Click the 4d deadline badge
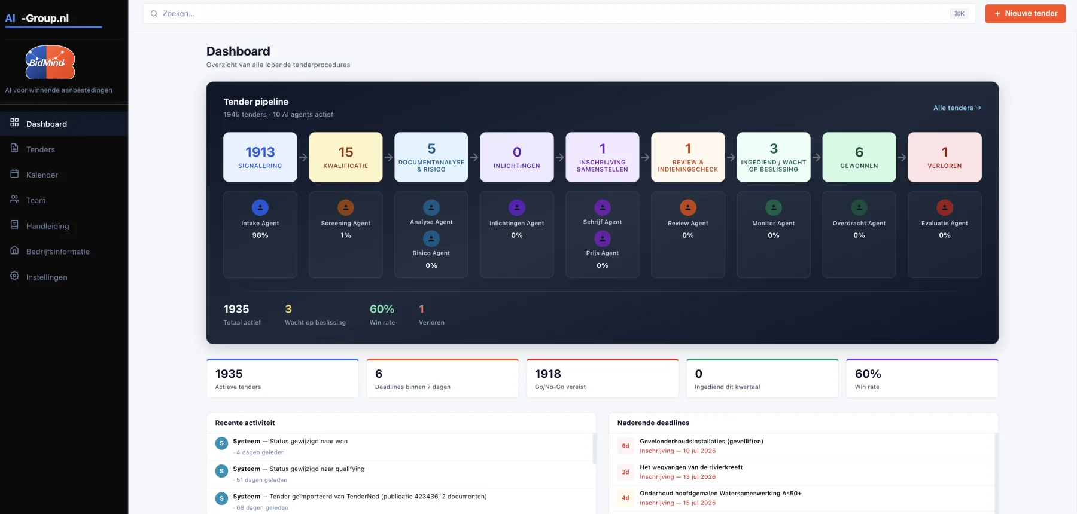1077x514 pixels. pos(625,498)
